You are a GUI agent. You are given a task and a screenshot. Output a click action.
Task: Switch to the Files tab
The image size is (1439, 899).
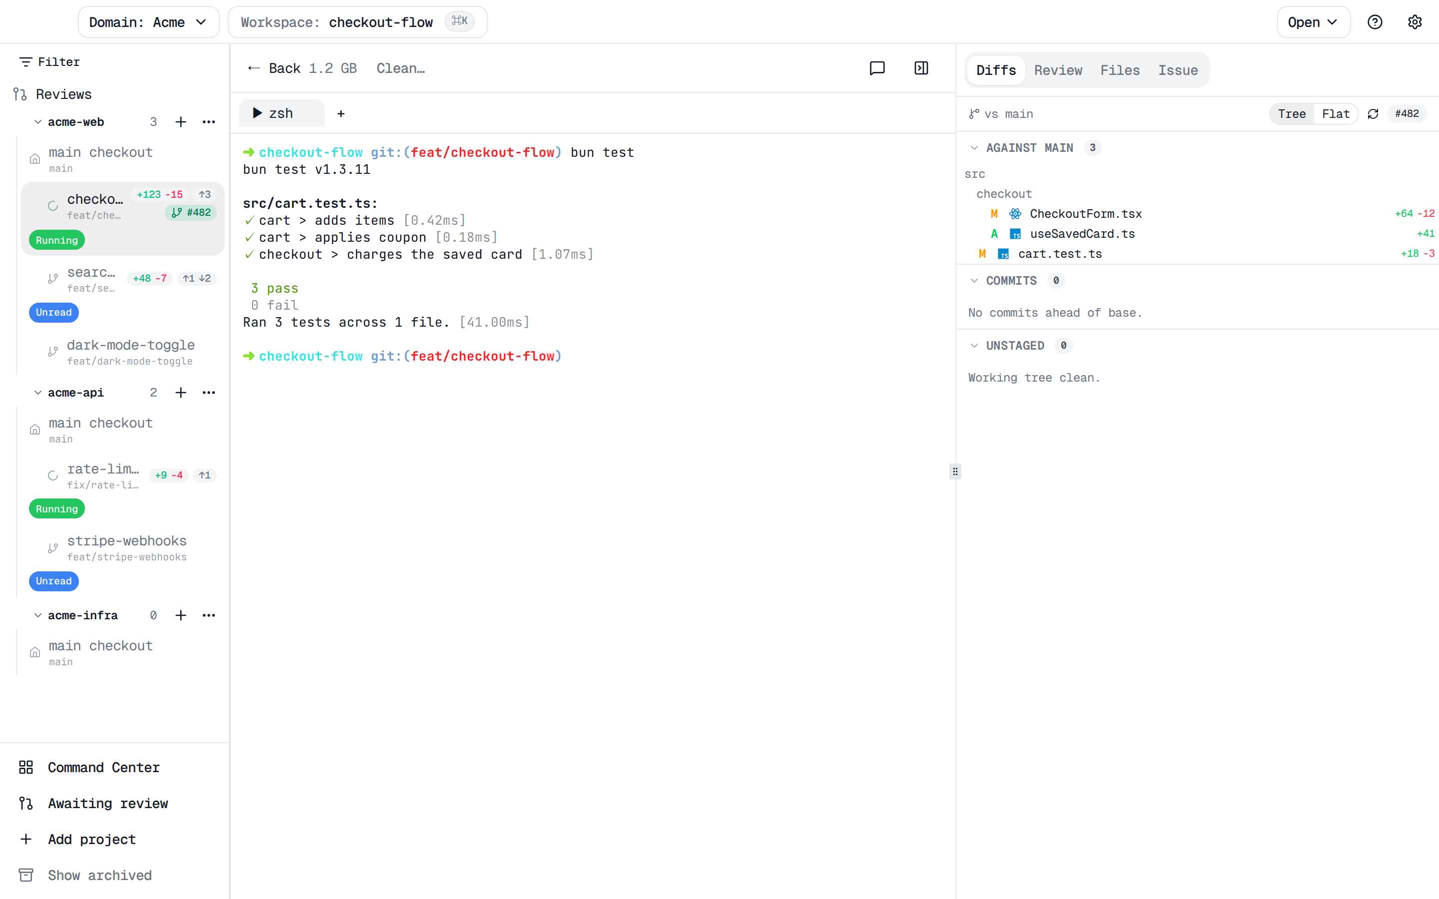tap(1120, 70)
